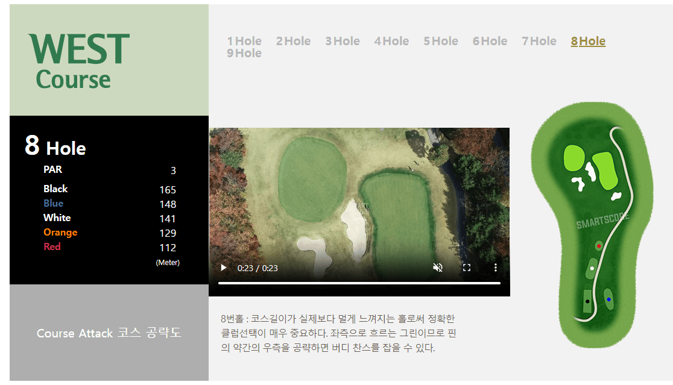Image resolution: width=673 pixels, height=385 pixels.
Task: Open the video player's more options menu
Action: [496, 268]
